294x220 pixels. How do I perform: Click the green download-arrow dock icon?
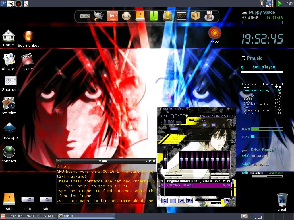click(x=154, y=16)
